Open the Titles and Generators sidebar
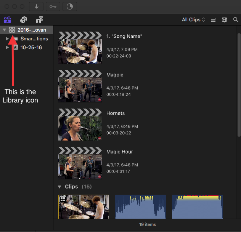Image resolution: width=241 pixels, height=232 pixels. (x=39, y=20)
